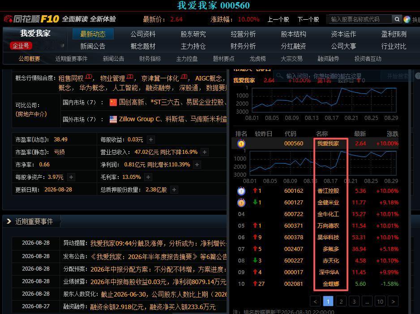Click the next page arrow in pagination
The image size is (420, 314).
pos(393,301)
